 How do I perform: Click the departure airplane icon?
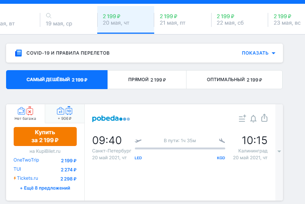(x=138, y=141)
